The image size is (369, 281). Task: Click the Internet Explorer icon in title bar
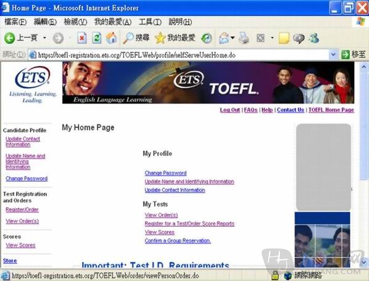click(5, 7)
